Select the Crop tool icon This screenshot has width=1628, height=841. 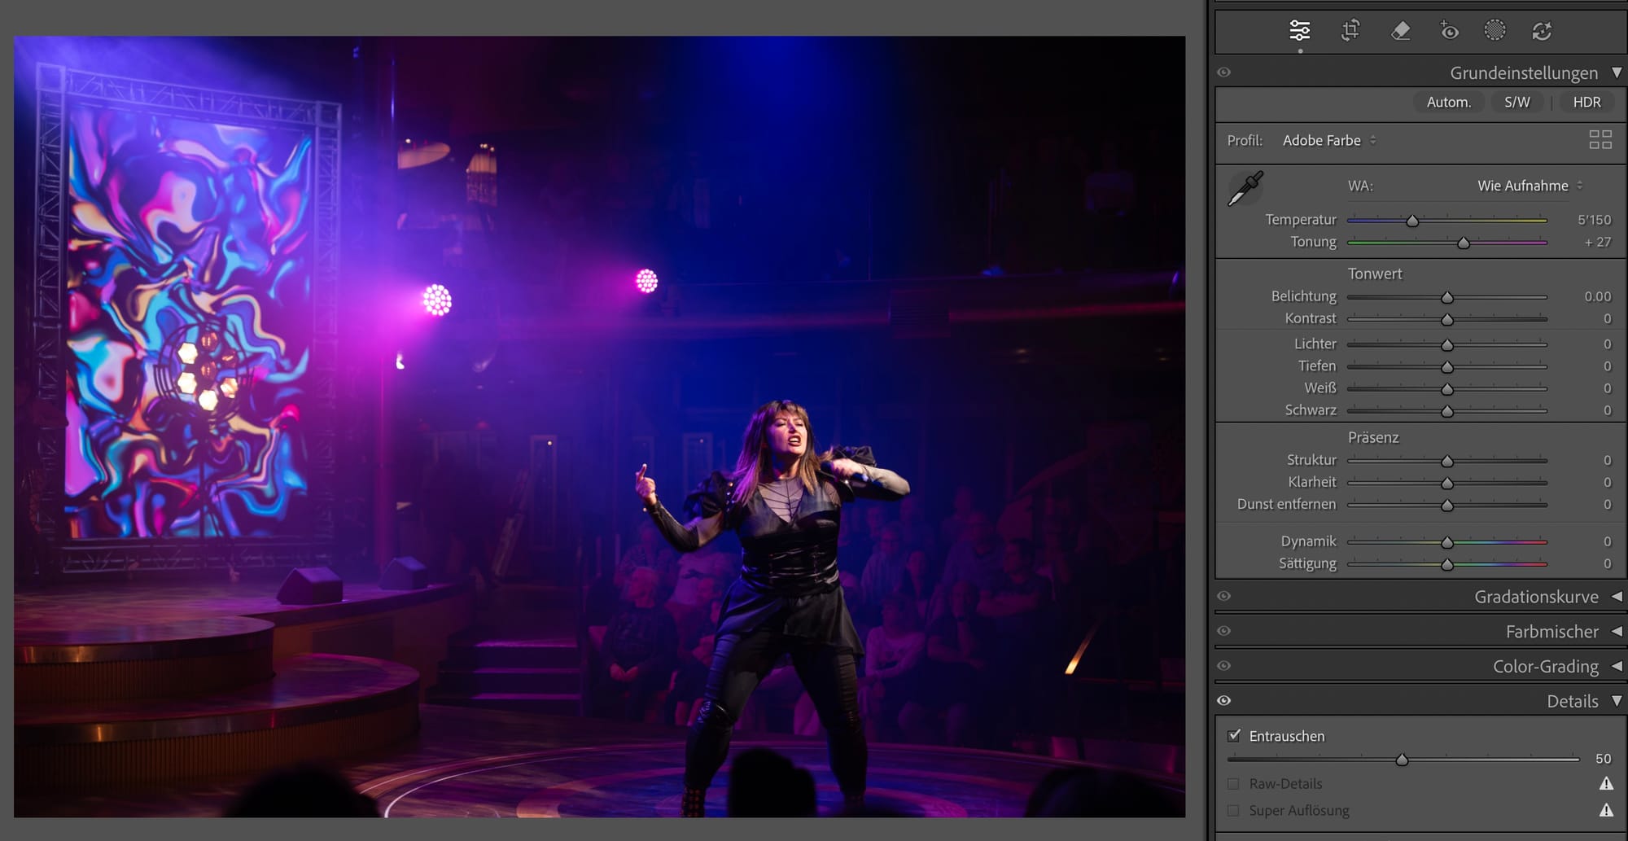[1350, 31]
